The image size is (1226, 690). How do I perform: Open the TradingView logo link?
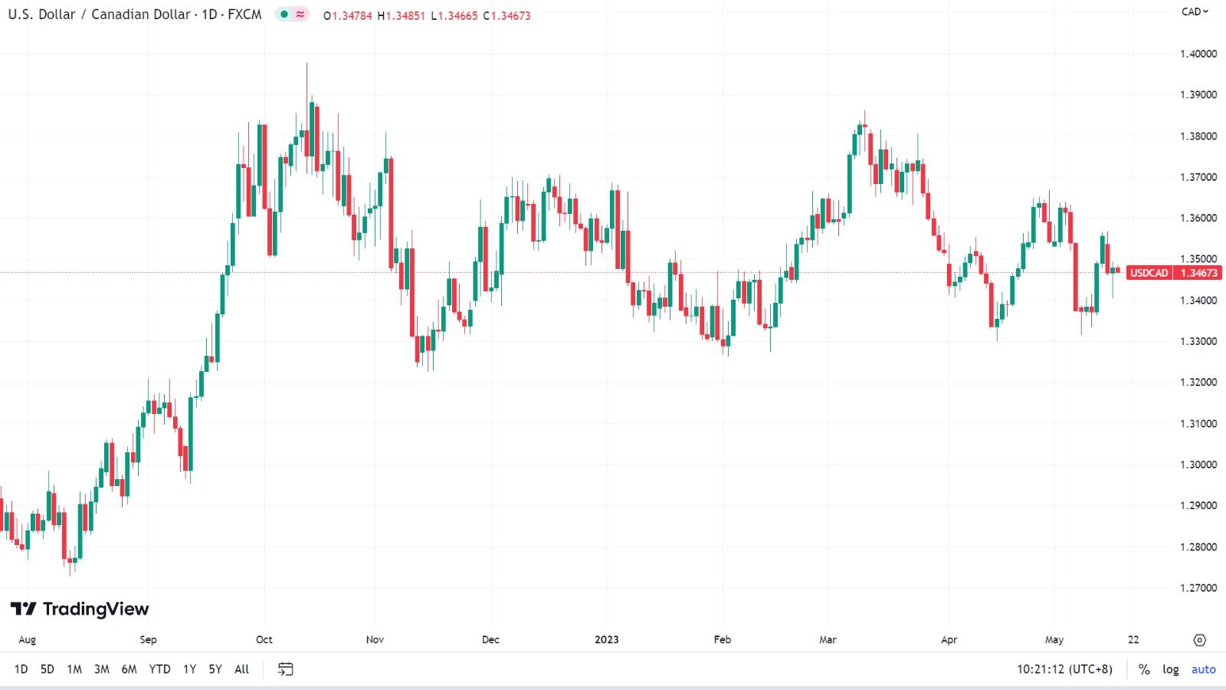coord(80,609)
